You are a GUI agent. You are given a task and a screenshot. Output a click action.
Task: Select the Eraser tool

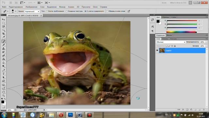pyautogui.click(x=4, y=55)
